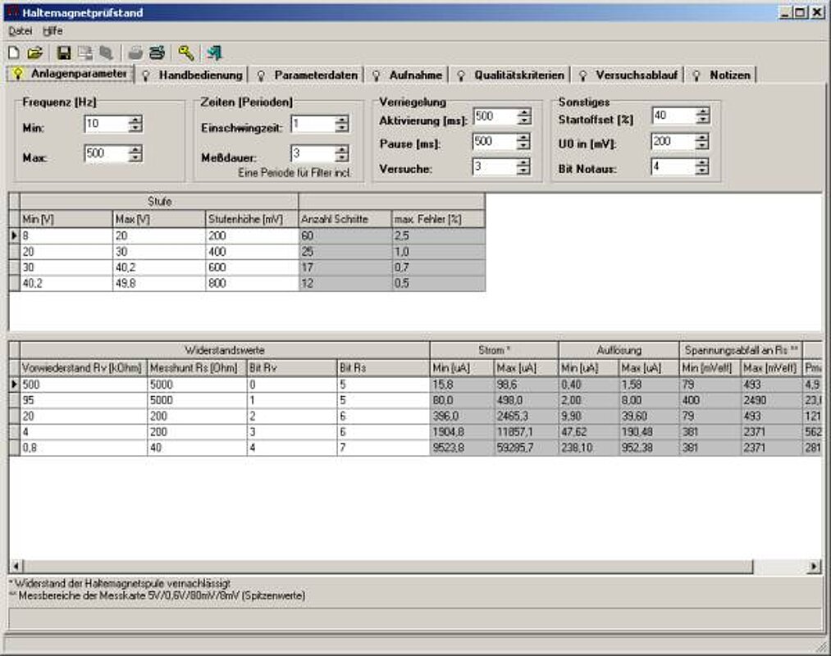The width and height of the screenshot is (831, 656).
Task: Increase Versuche with up arrow
Action: point(523,162)
